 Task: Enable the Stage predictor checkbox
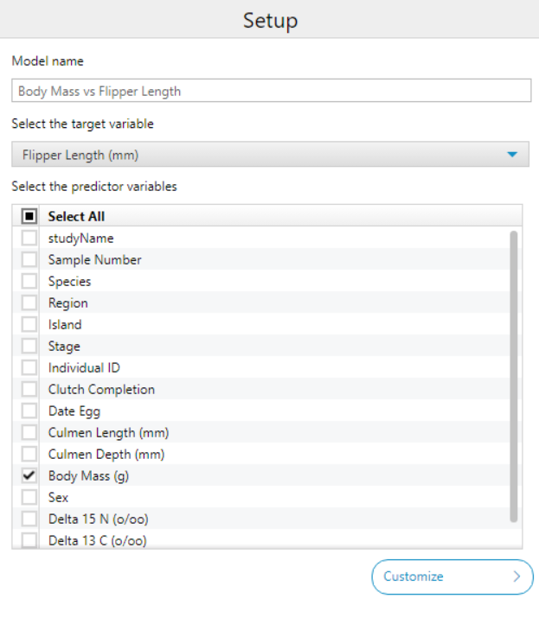(x=29, y=347)
